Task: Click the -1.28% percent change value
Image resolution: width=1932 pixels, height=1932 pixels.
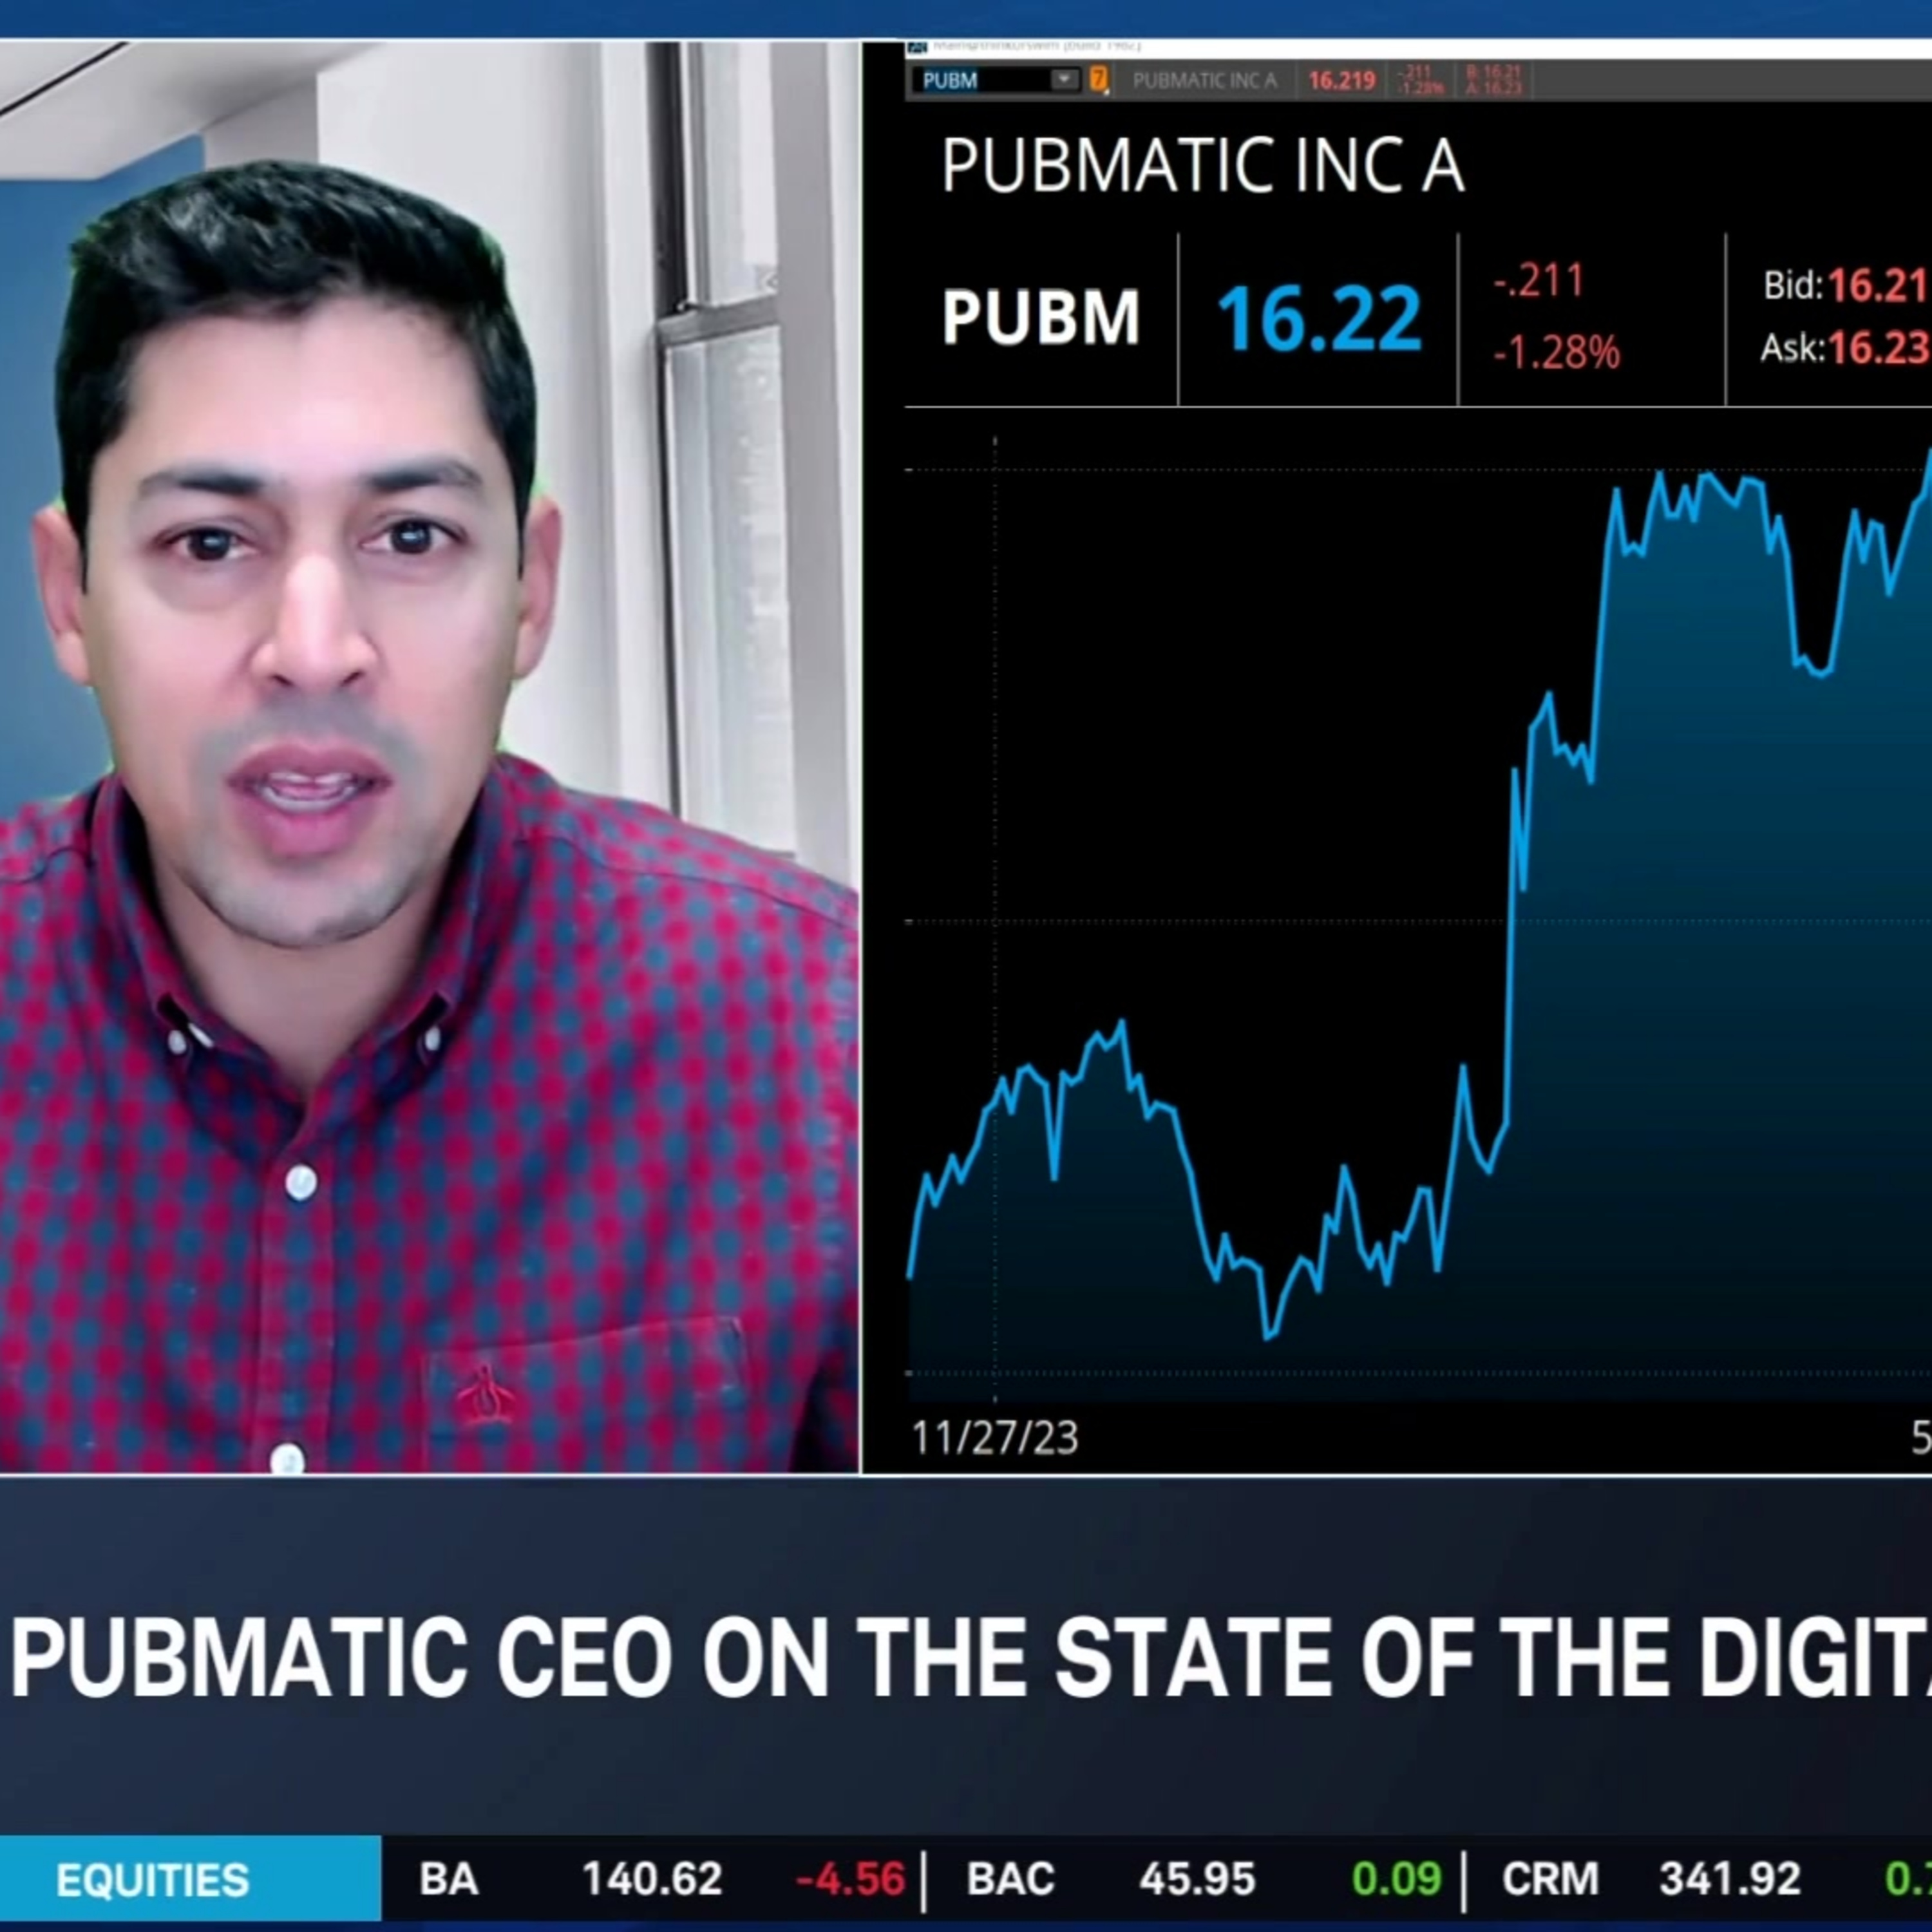Action: click(x=1556, y=352)
